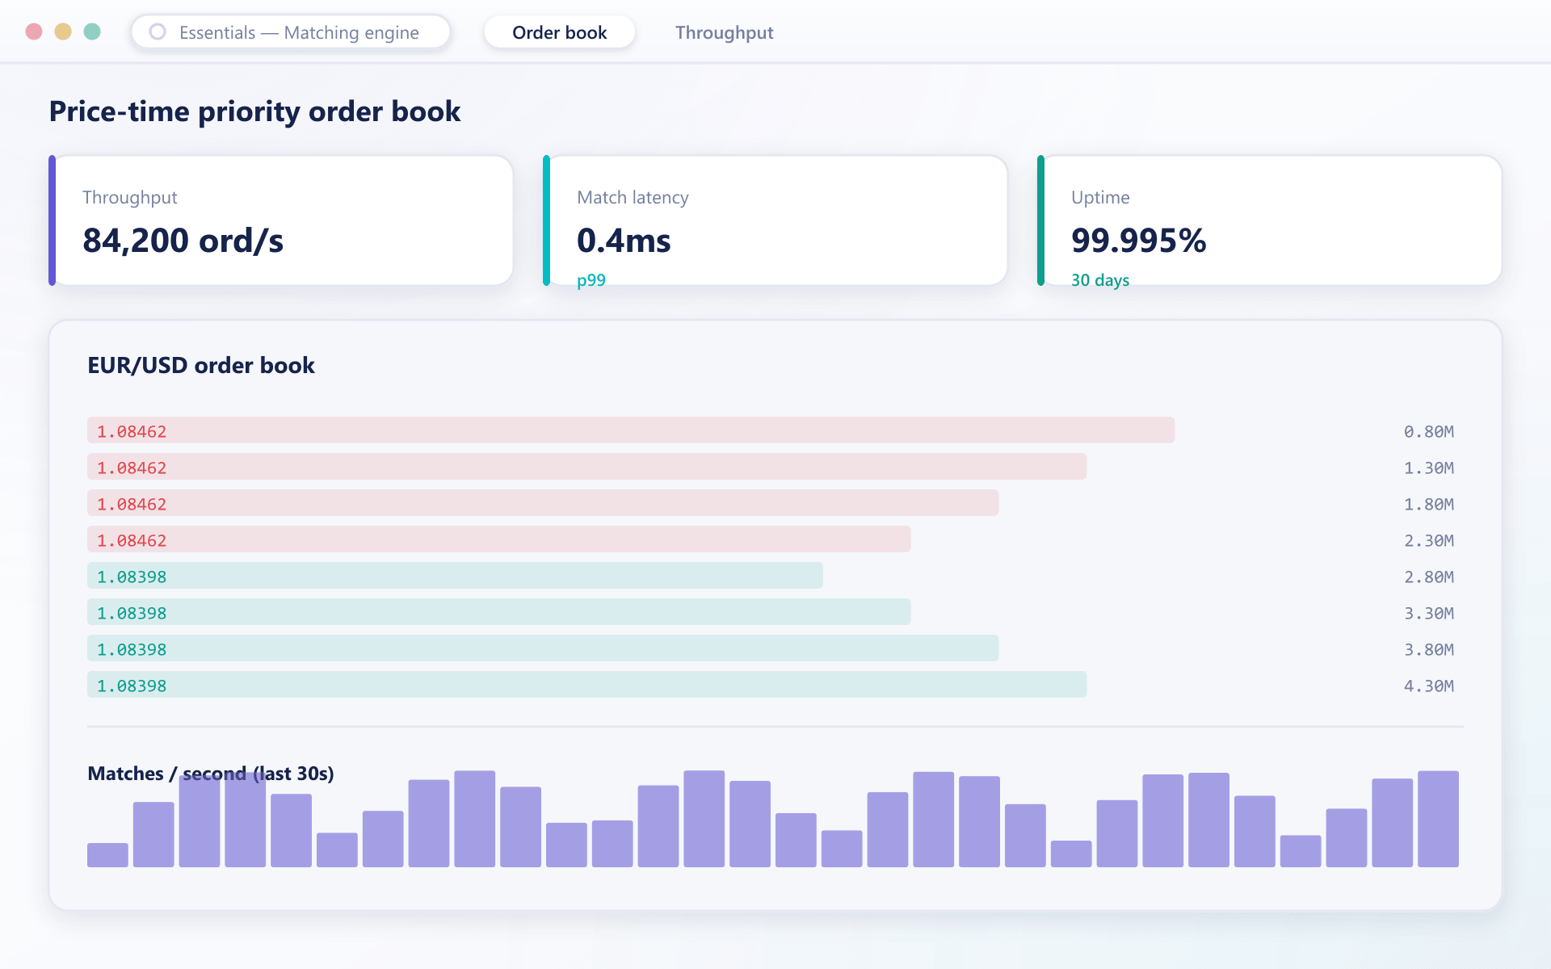Select the ask row with size 2.30M
The width and height of the screenshot is (1551, 969).
coord(775,539)
